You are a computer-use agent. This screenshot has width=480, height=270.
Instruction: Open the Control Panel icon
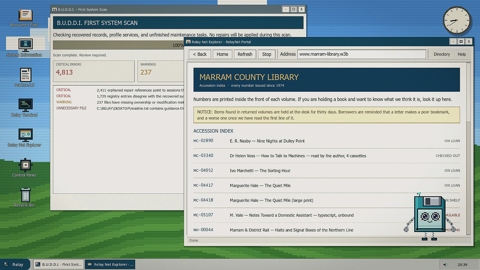pos(24,168)
